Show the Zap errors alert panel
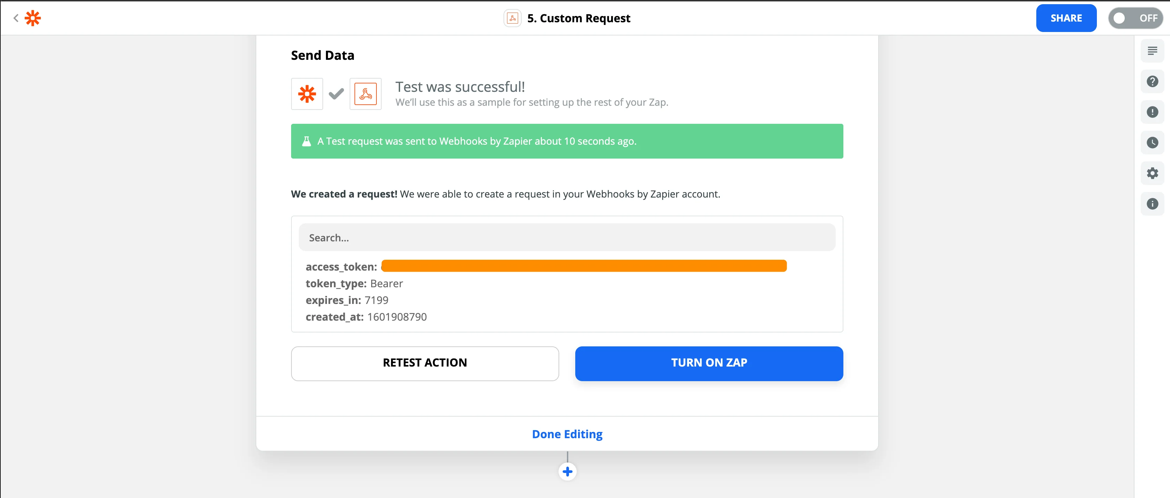Viewport: 1170px width, 498px height. coord(1152,112)
